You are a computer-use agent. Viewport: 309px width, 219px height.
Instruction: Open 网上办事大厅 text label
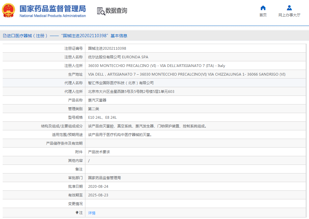coord(289,15)
